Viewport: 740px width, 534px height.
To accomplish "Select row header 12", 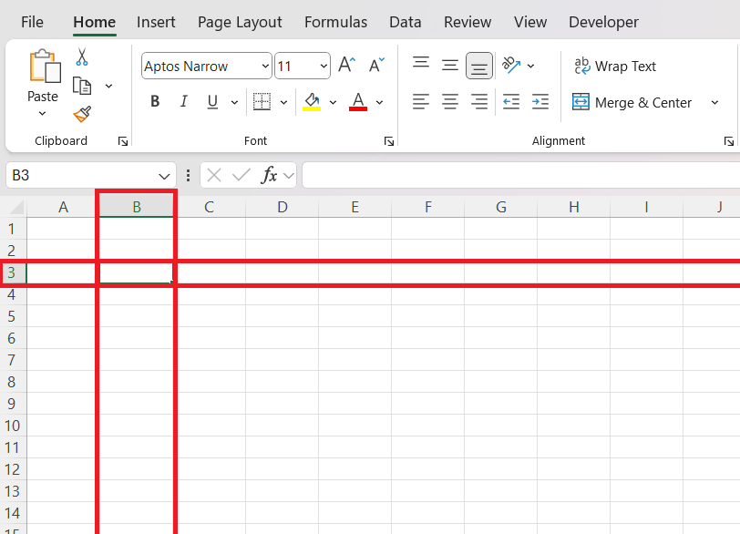I will [12, 469].
